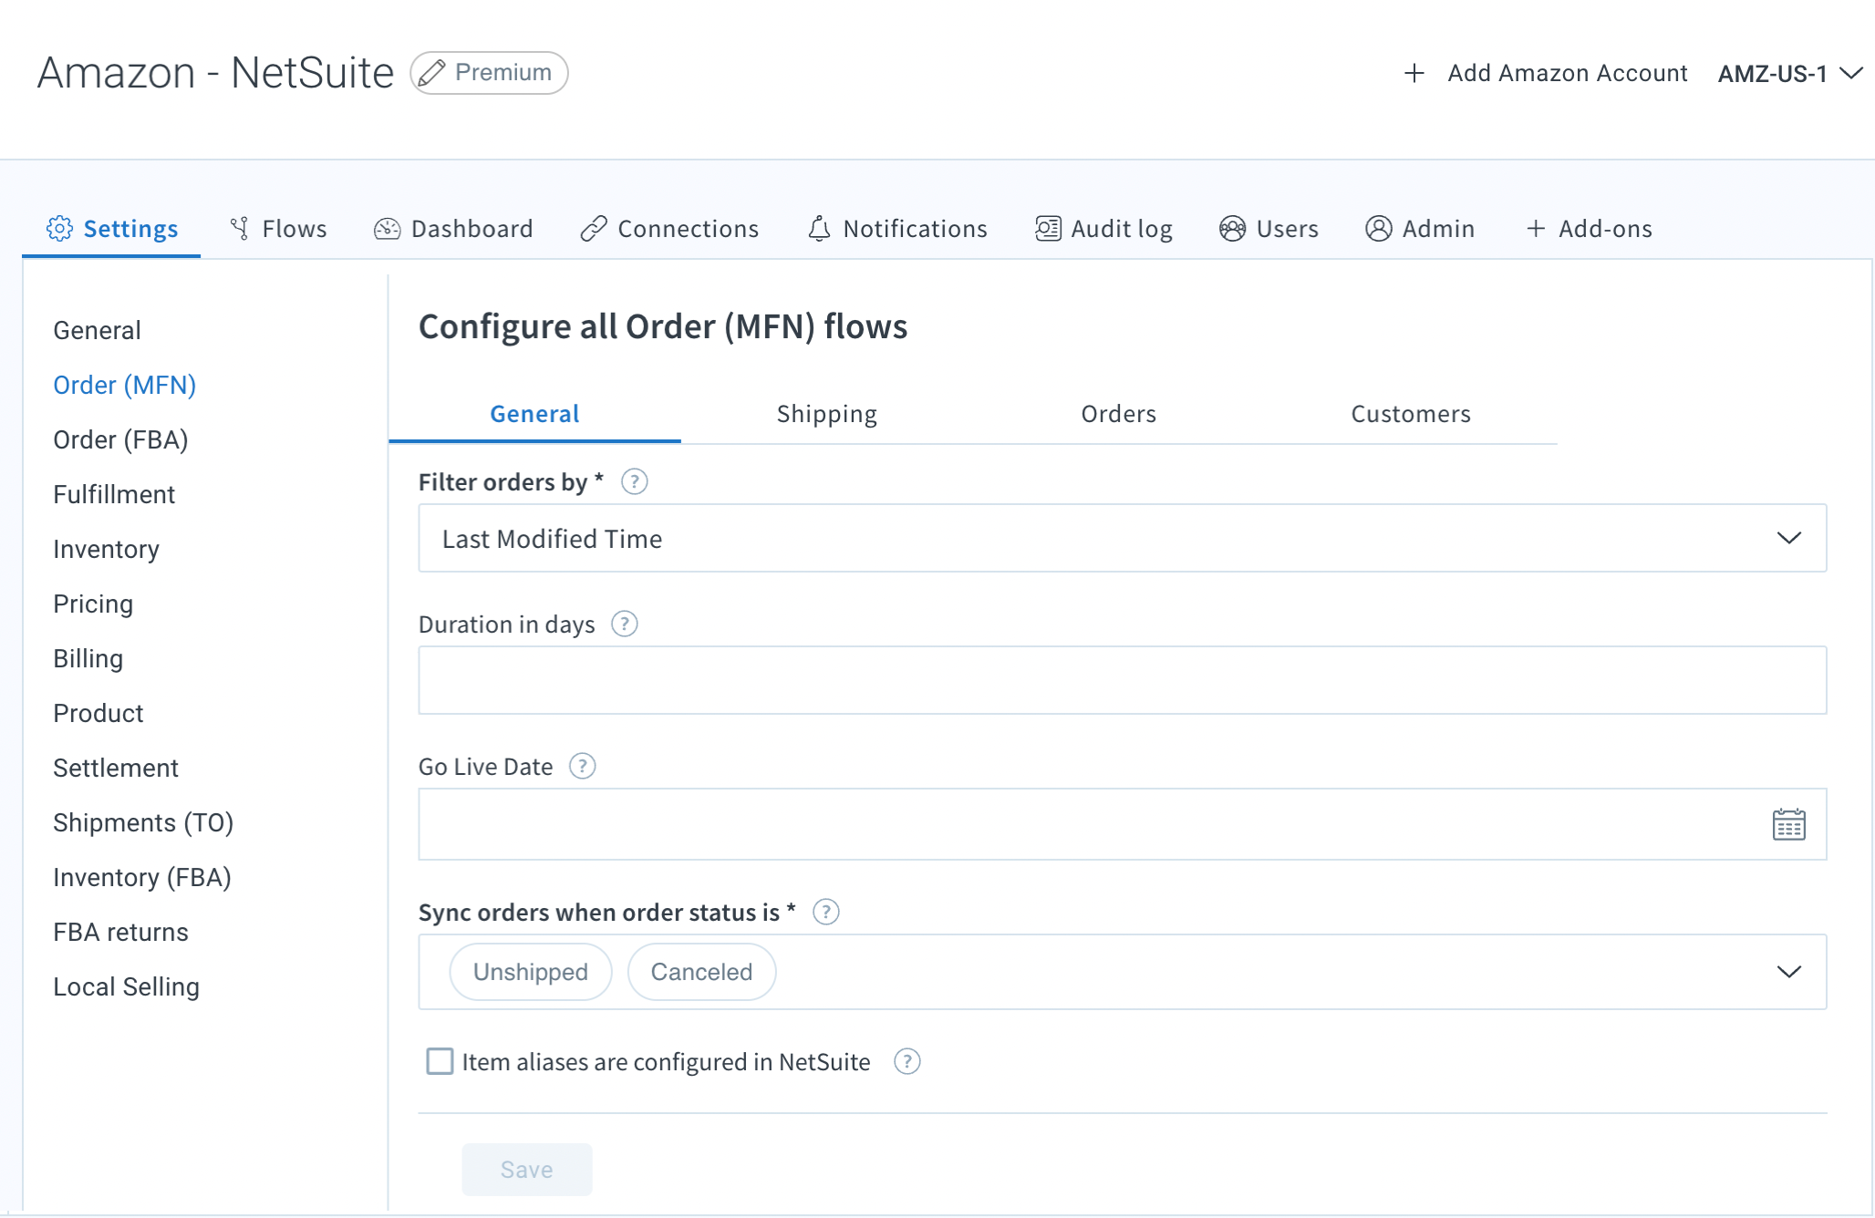The image size is (1875, 1218).
Task: Open help for Go Live Date
Action: click(583, 767)
